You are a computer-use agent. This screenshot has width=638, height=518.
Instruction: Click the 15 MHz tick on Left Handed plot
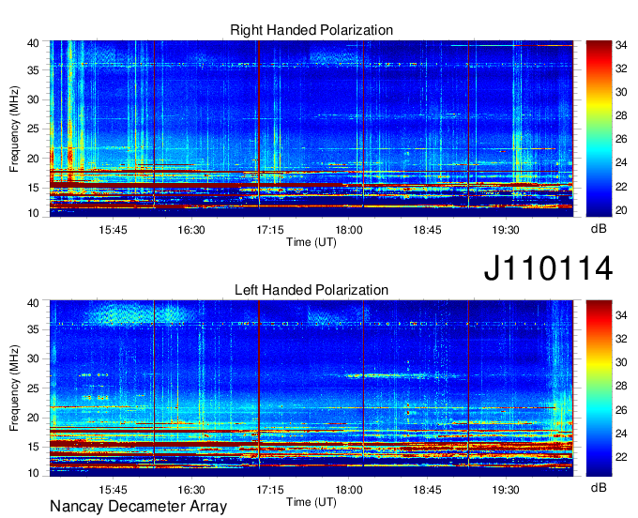33,448
